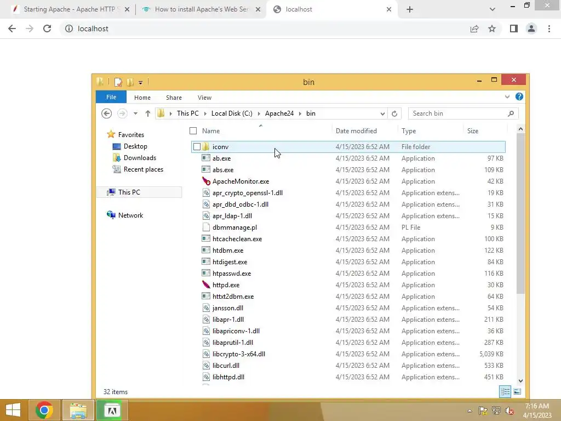Open Chrome side panel
This screenshot has height=421, width=561.
coord(514,29)
